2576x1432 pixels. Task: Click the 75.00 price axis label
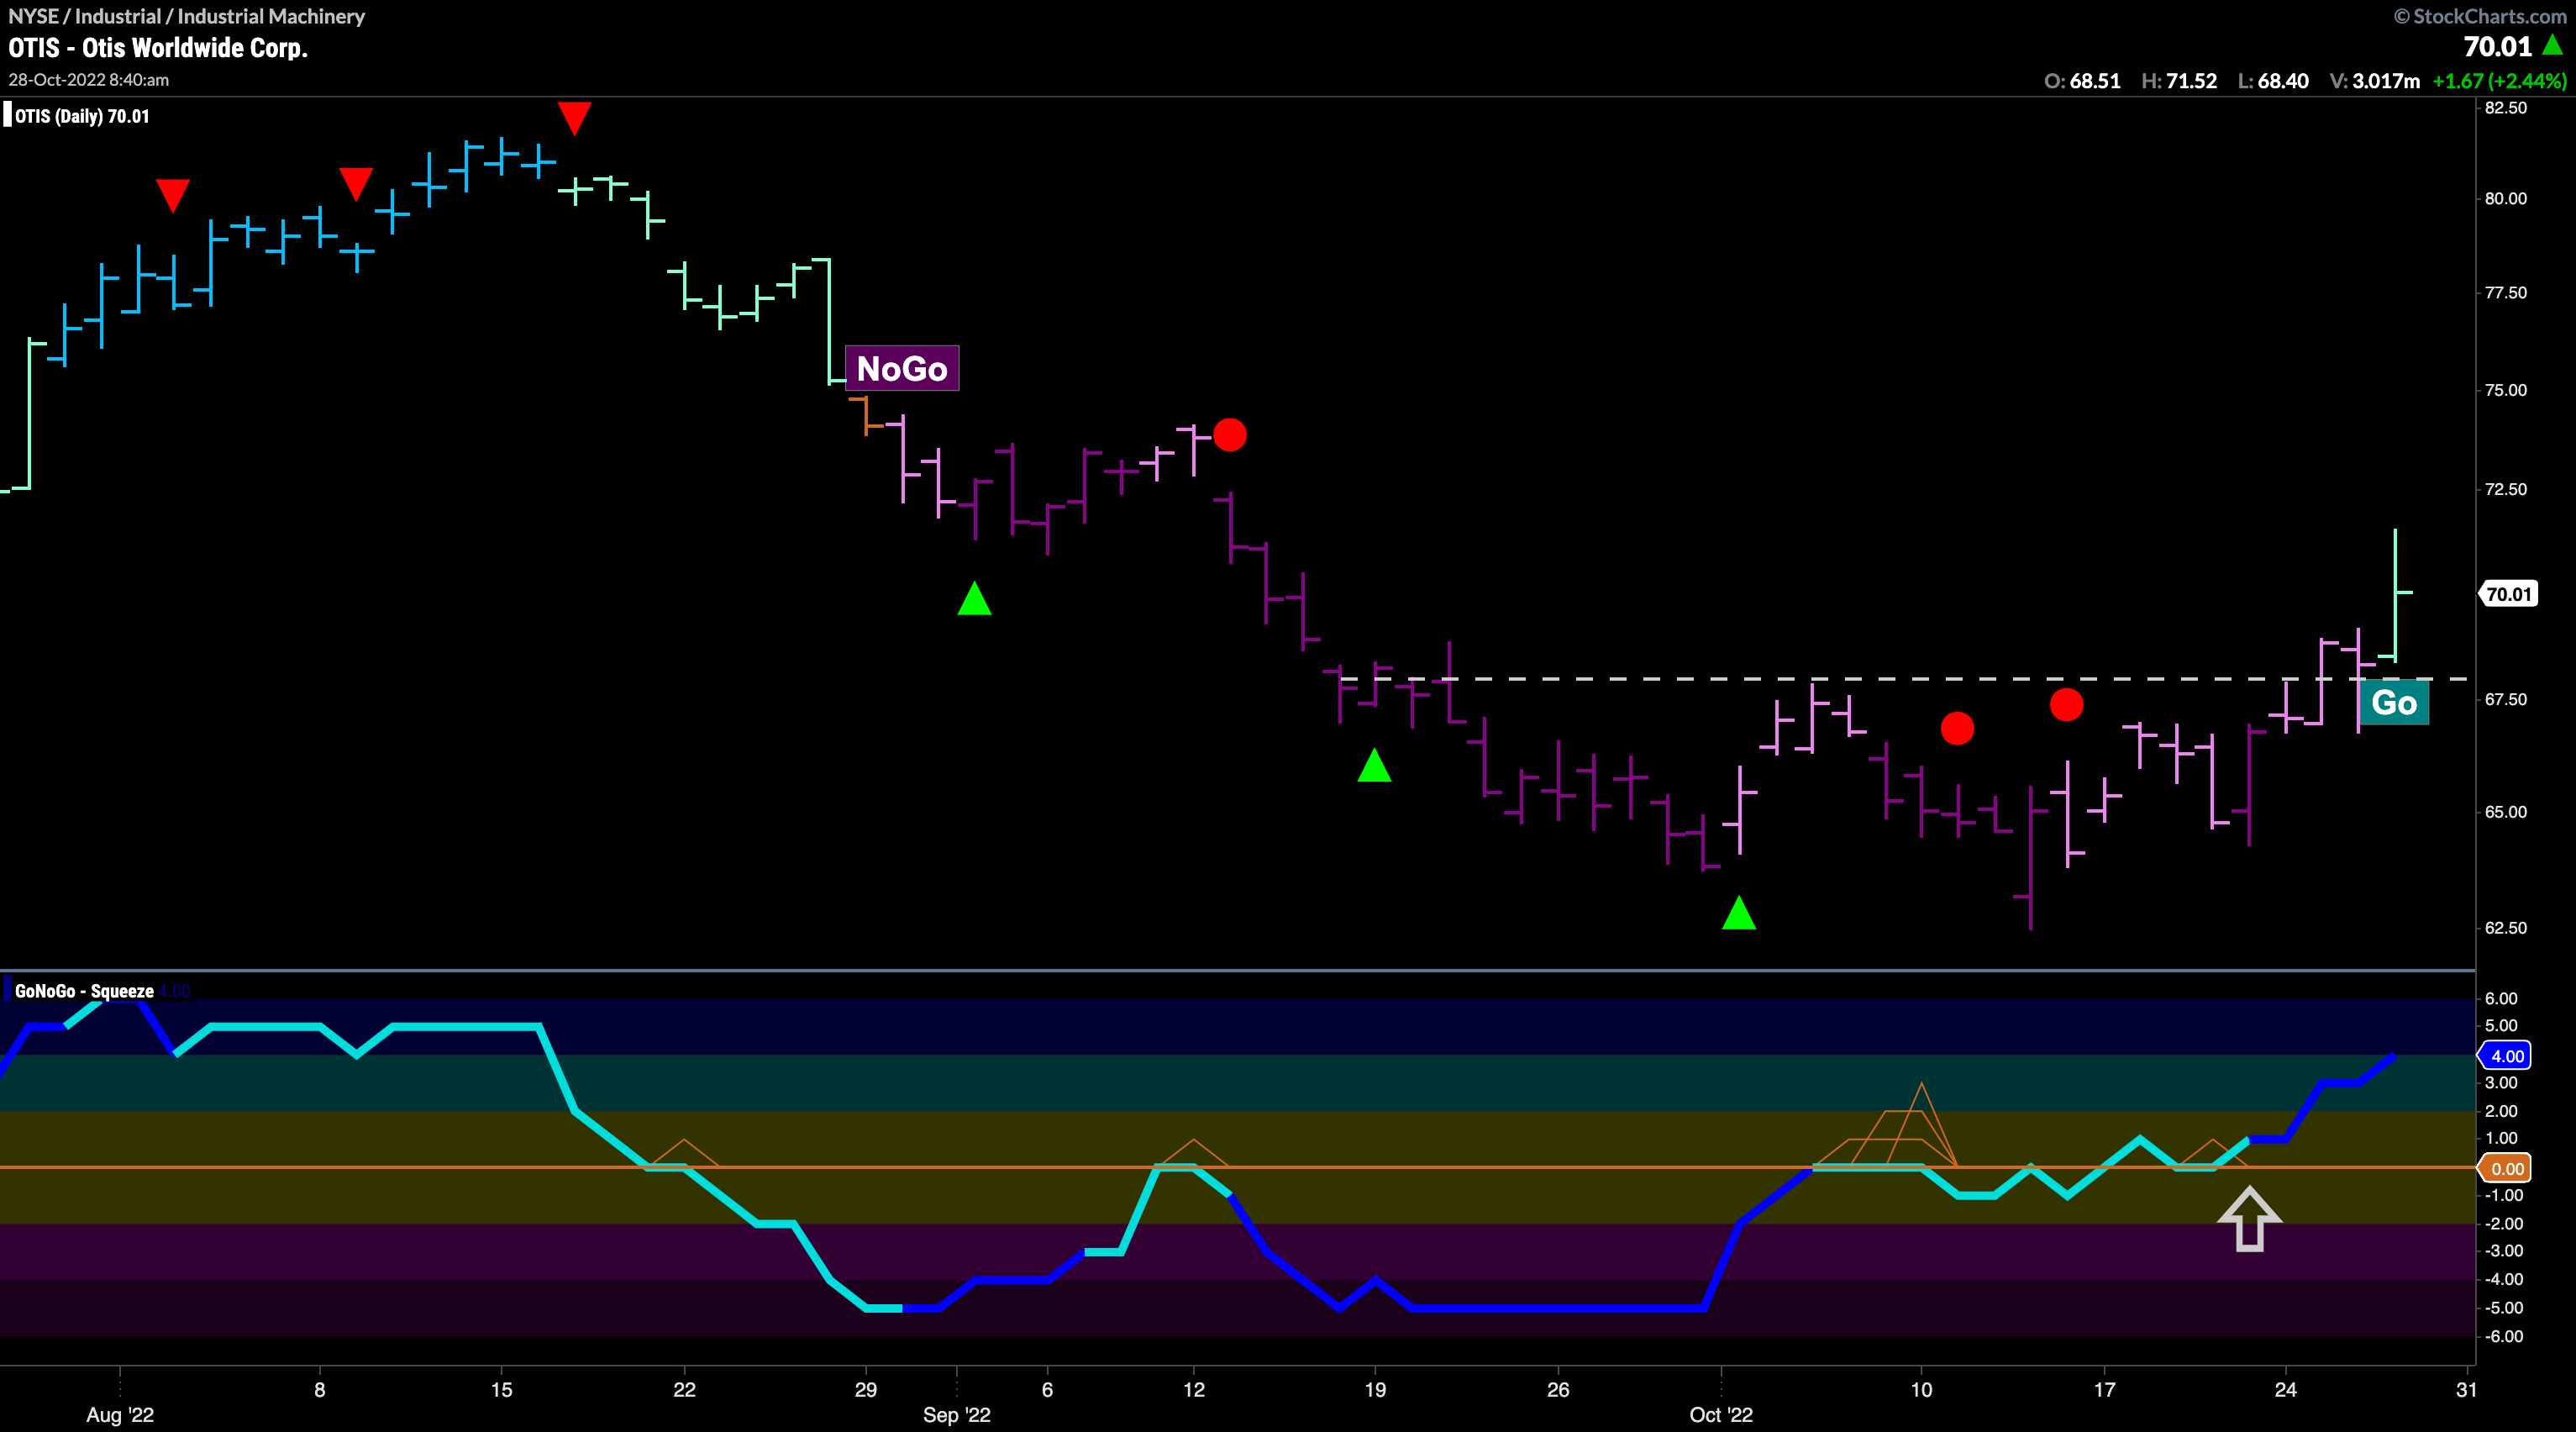tap(2506, 390)
